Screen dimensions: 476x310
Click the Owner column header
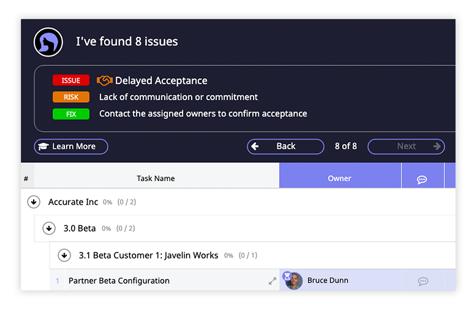[339, 178]
